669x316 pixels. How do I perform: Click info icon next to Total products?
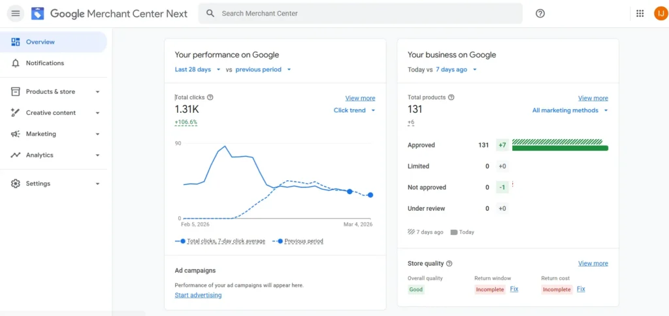coord(451,97)
